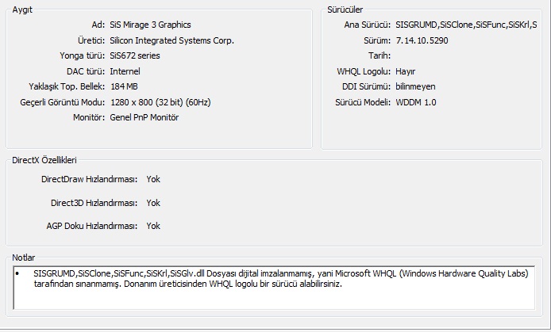The width and height of the screenshot is (551, 332).
Task: Click the WDDM 1.0 driver model value
Action: [x=416, y=102]
